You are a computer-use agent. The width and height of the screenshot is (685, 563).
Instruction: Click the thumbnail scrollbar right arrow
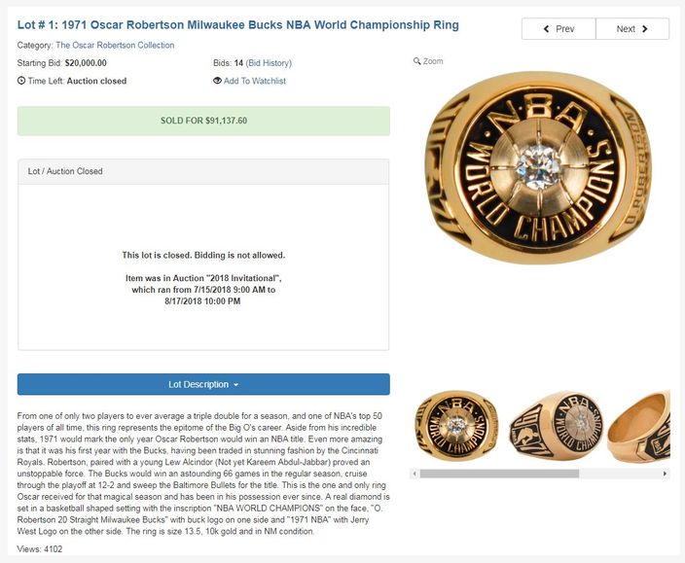(665, 474)
